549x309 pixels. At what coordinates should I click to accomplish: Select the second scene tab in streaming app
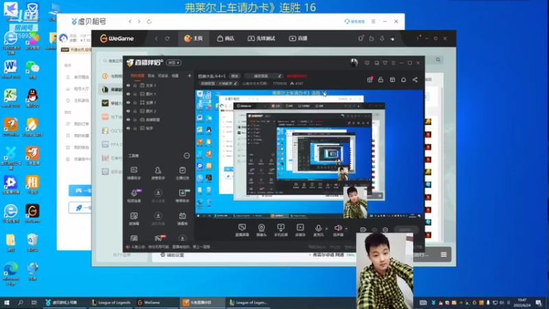151,76
